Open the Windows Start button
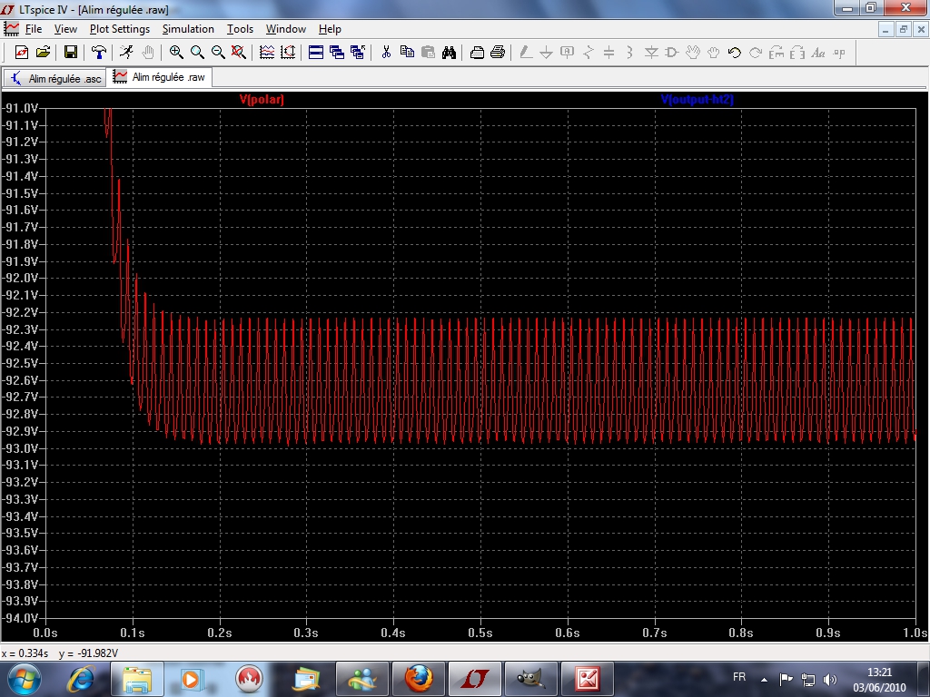This screenshot has width=930, height=697. (23, 679)
